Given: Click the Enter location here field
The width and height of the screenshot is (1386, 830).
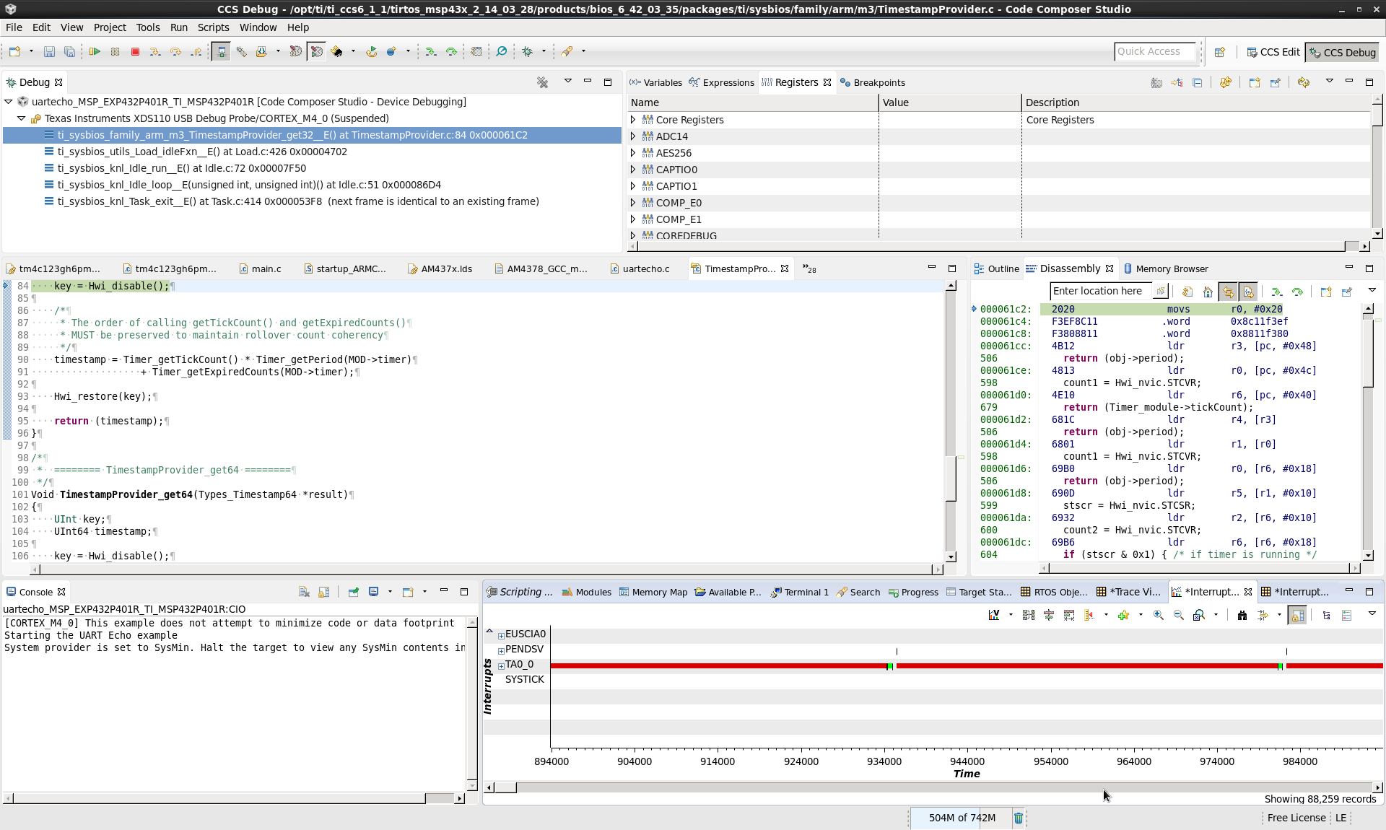Looking at the screenshot, I should point(1101,291).
